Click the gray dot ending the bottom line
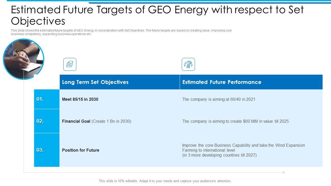 point(284,172)
